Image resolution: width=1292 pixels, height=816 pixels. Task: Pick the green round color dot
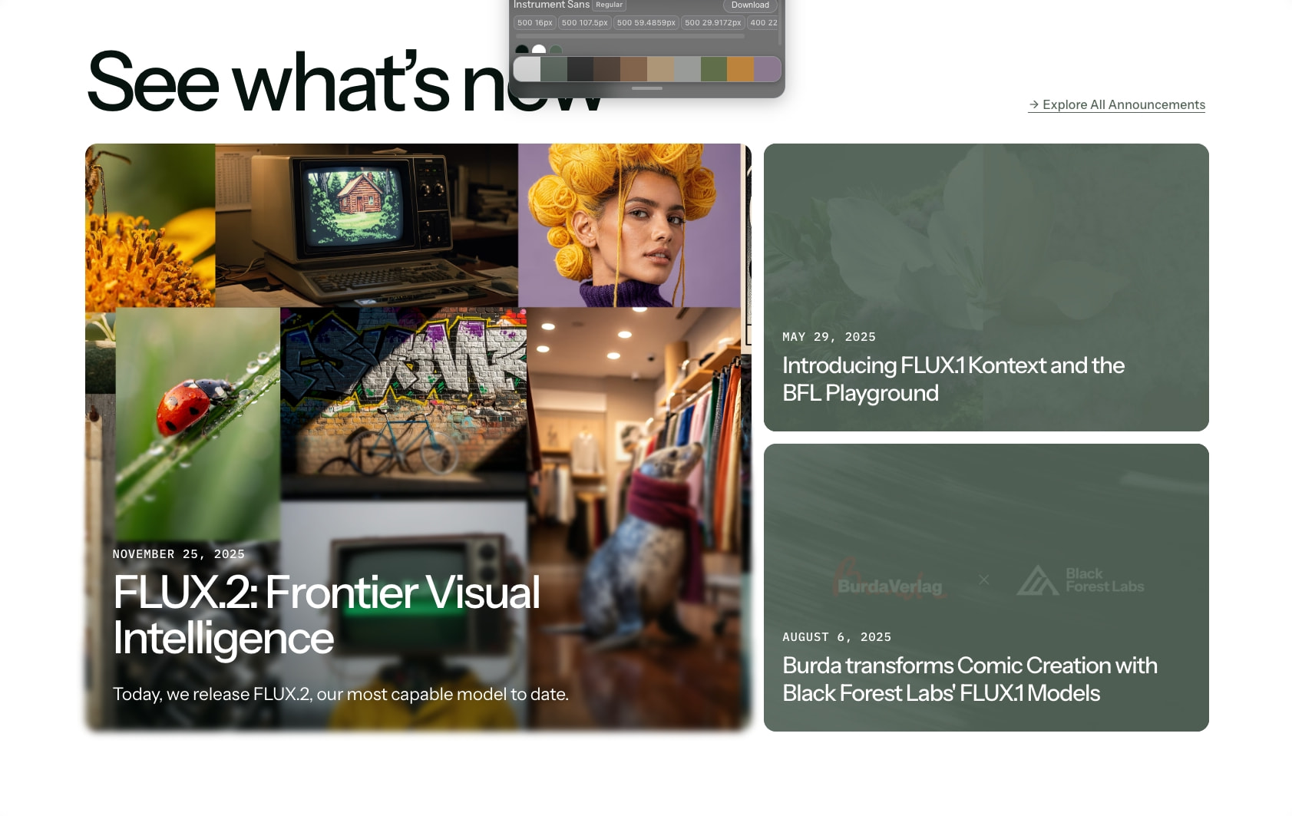(556, 51)
